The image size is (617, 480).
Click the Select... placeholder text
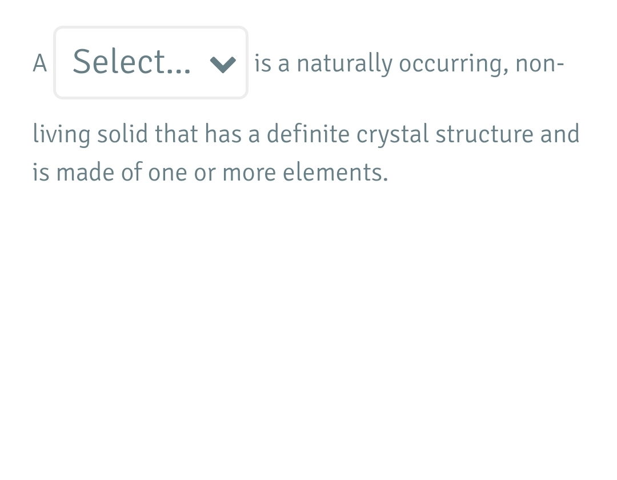tap(131, 62)
